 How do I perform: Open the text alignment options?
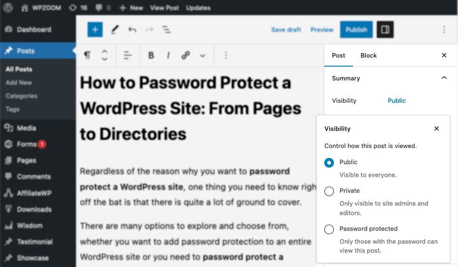127,55
